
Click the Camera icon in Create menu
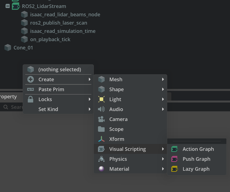101,119
